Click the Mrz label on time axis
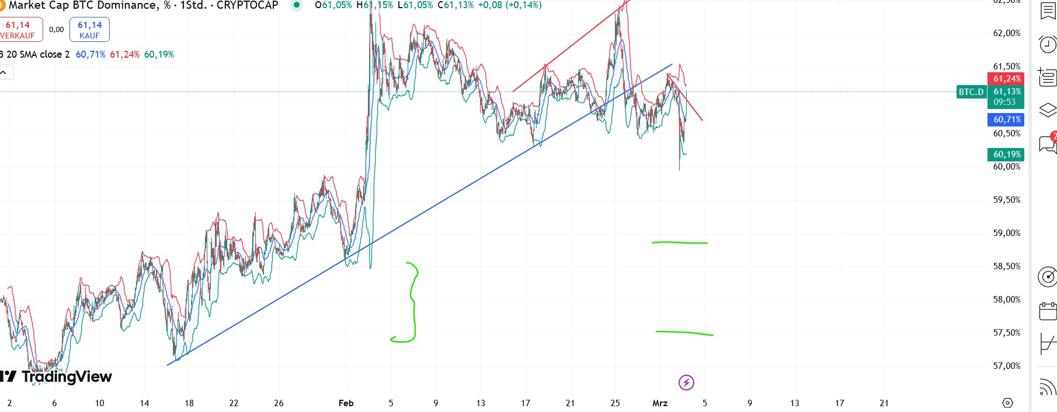 [x=660, y=403]
